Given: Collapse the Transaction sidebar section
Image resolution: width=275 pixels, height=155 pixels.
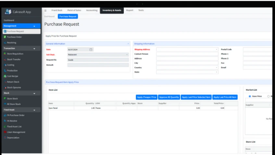Looking at the screenshot, I should pyautogui.click(x=34, y=48).
